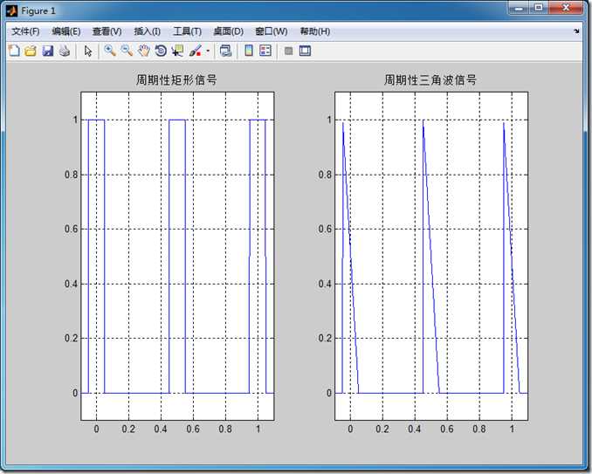Activate the Zoom Out magnifier tool
The width and height of the screenshot is (592, 474).
(127, 51)
